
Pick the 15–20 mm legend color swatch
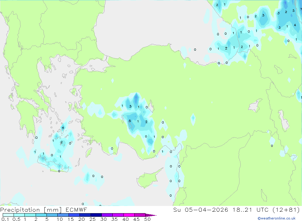pos(74,215)
